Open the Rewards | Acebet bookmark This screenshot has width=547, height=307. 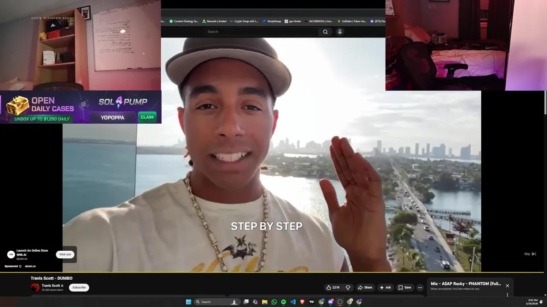pyautogui.click(x=215, y=21)
